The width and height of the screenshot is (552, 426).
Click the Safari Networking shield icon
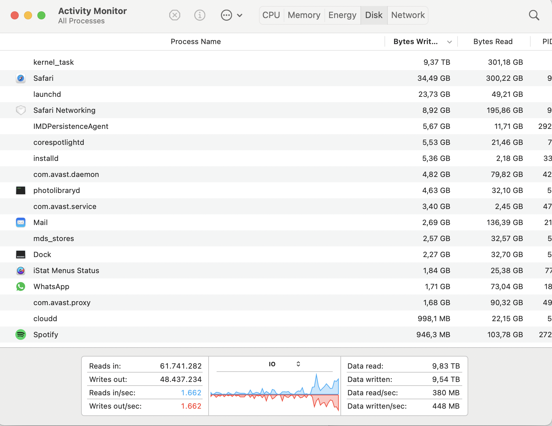click(21, 110)
